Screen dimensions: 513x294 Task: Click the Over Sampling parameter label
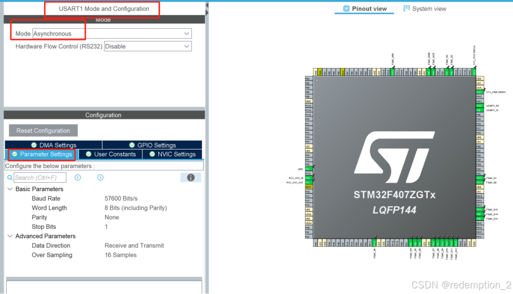point(51,255)
